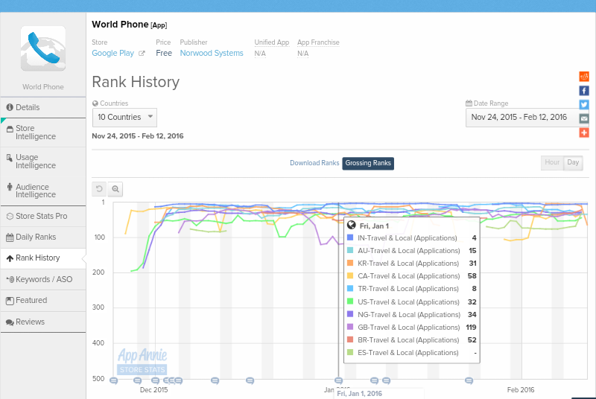Click the KR-Travel & Local color swatch
The image size is (596, 399).
(x=350, y=263)
